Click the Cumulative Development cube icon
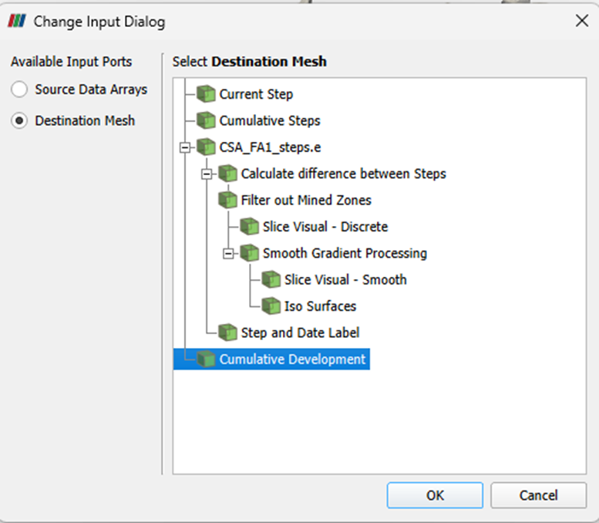Viewport: 599px width, 523px height. (206, 359)
